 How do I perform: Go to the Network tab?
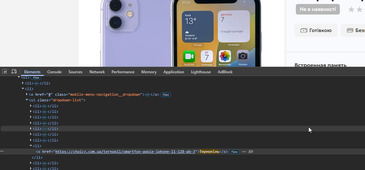point(97,72)
